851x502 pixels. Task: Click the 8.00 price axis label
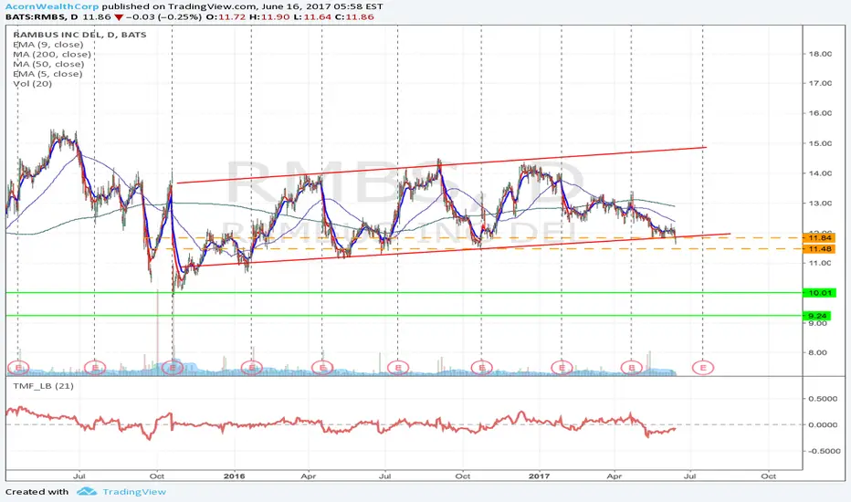tap(818, 352)
